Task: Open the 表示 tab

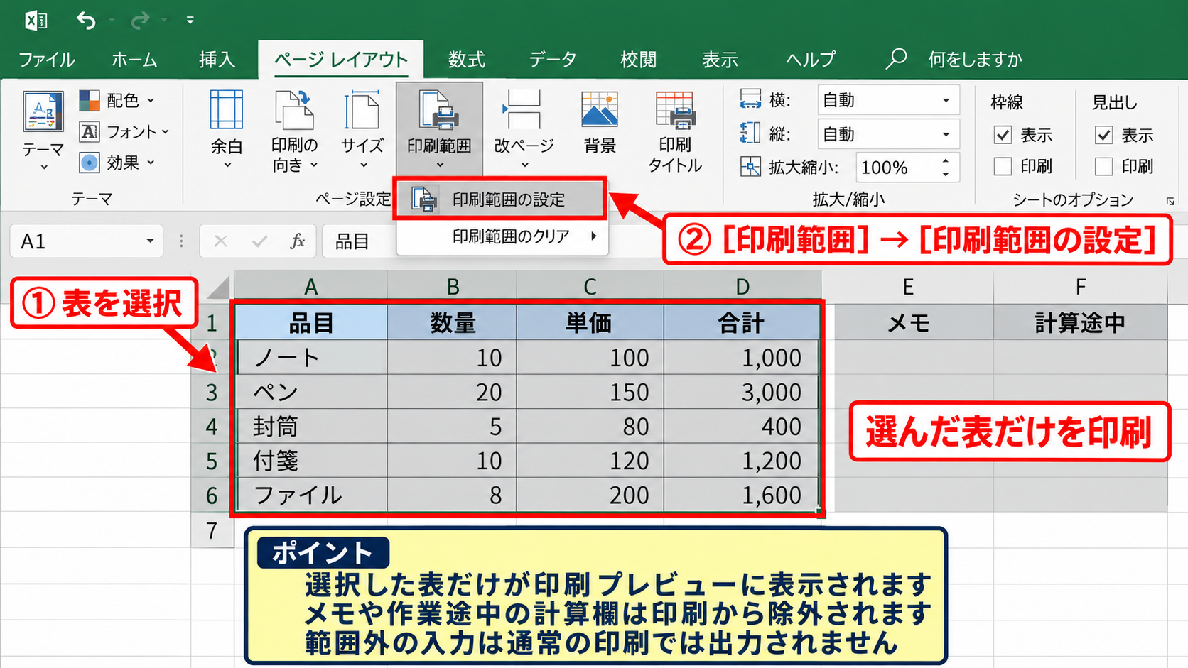Action: 720,60
